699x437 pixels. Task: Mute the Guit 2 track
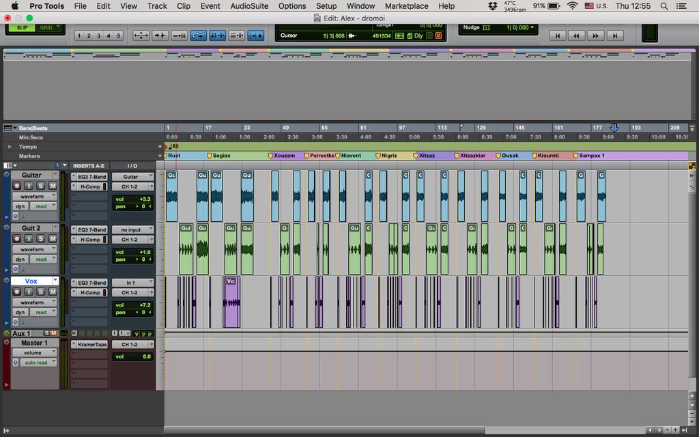53,238
